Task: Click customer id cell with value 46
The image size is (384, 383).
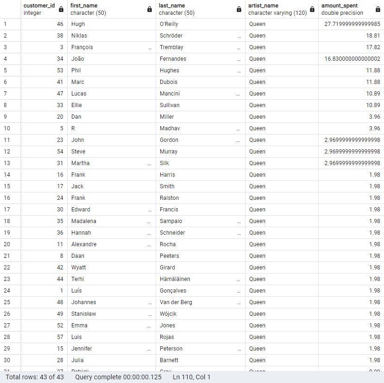Action: 44,24
